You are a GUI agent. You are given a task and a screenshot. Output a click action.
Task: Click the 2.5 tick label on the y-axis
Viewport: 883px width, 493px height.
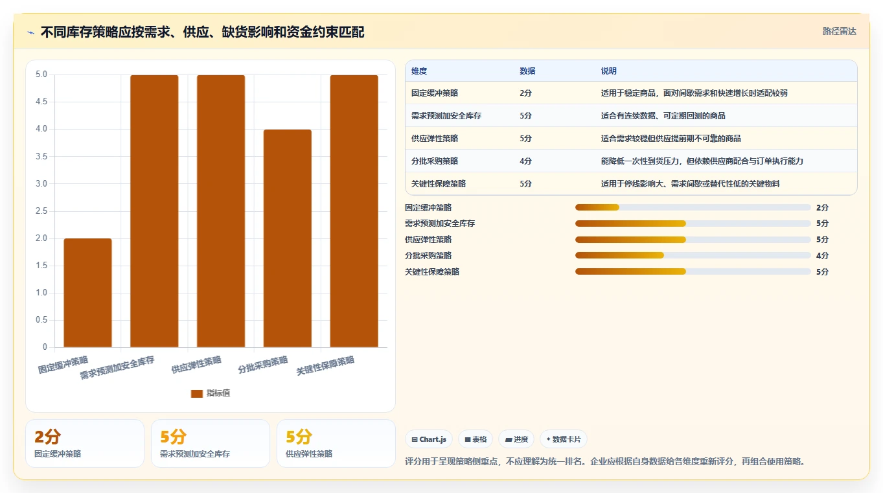(41, 211)
